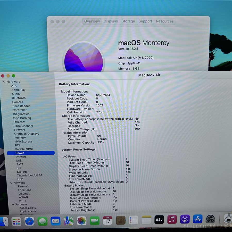Launch Podcasts from the Dock

click(185, 219)
